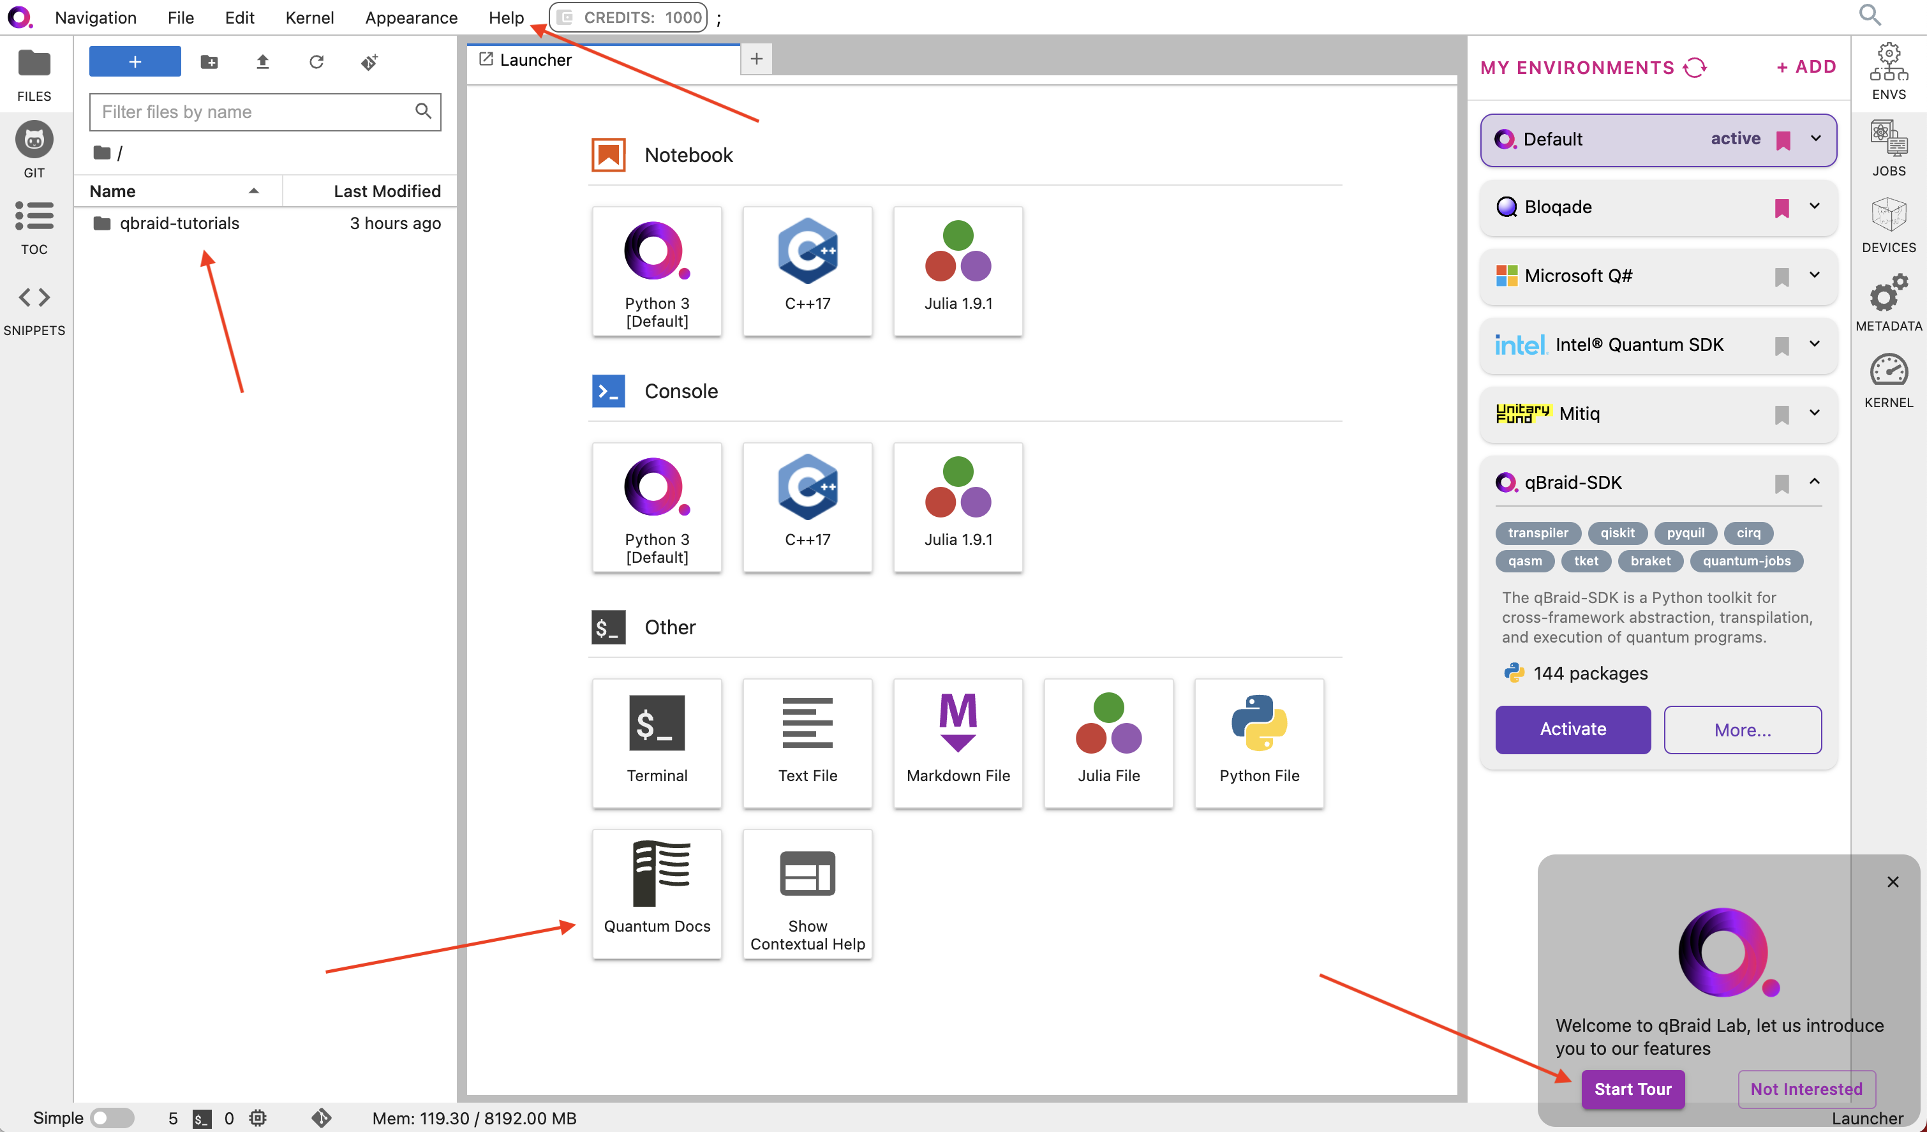Screen dimensions: 1927x1132
Task: Expand the Mitiq environment details
Action: pos(1814,413)
